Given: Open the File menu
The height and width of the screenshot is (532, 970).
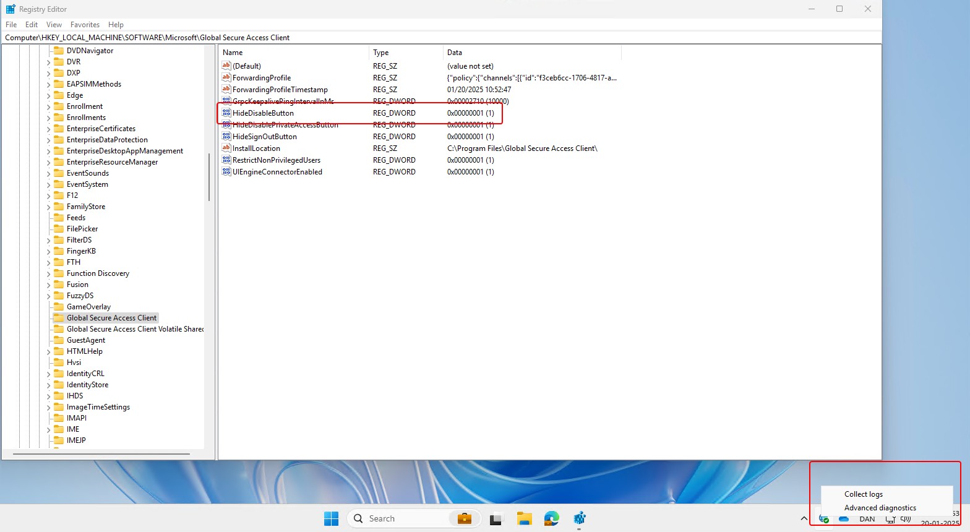Looking at the screenshot, I should pyautogui.click(x=11, y=25).
